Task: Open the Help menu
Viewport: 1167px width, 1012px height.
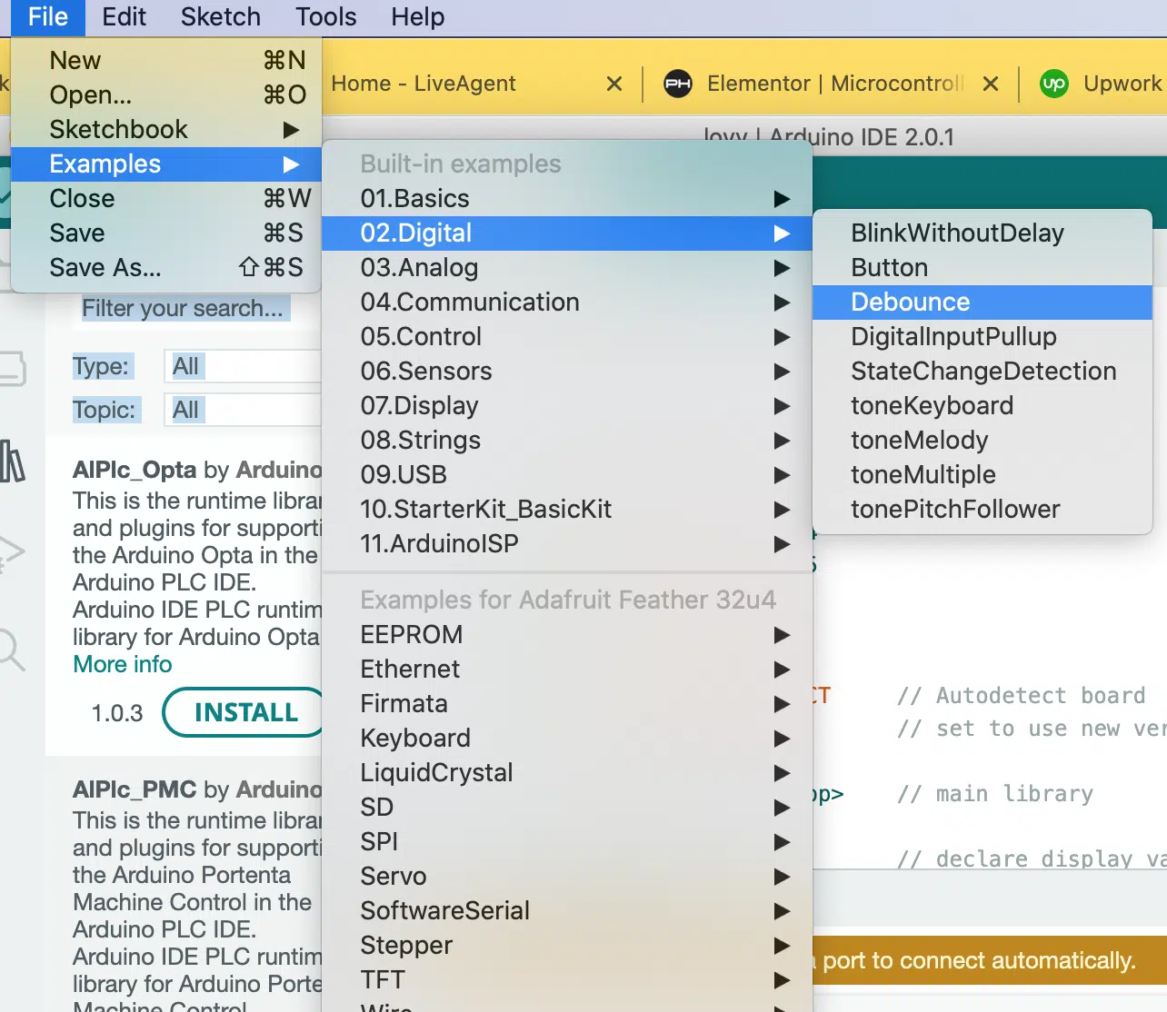Action: point(417,17)
